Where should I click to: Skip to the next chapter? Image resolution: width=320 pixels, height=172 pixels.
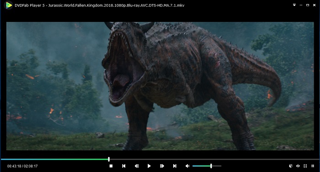[x=175, y=166]
